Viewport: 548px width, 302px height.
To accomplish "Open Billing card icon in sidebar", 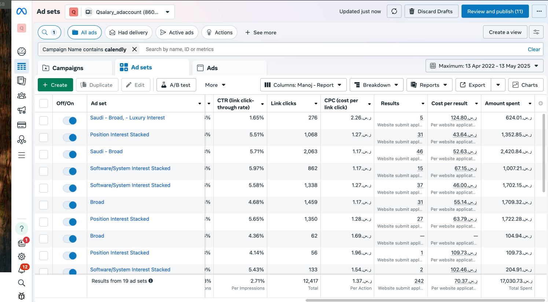I will (22, 125).
